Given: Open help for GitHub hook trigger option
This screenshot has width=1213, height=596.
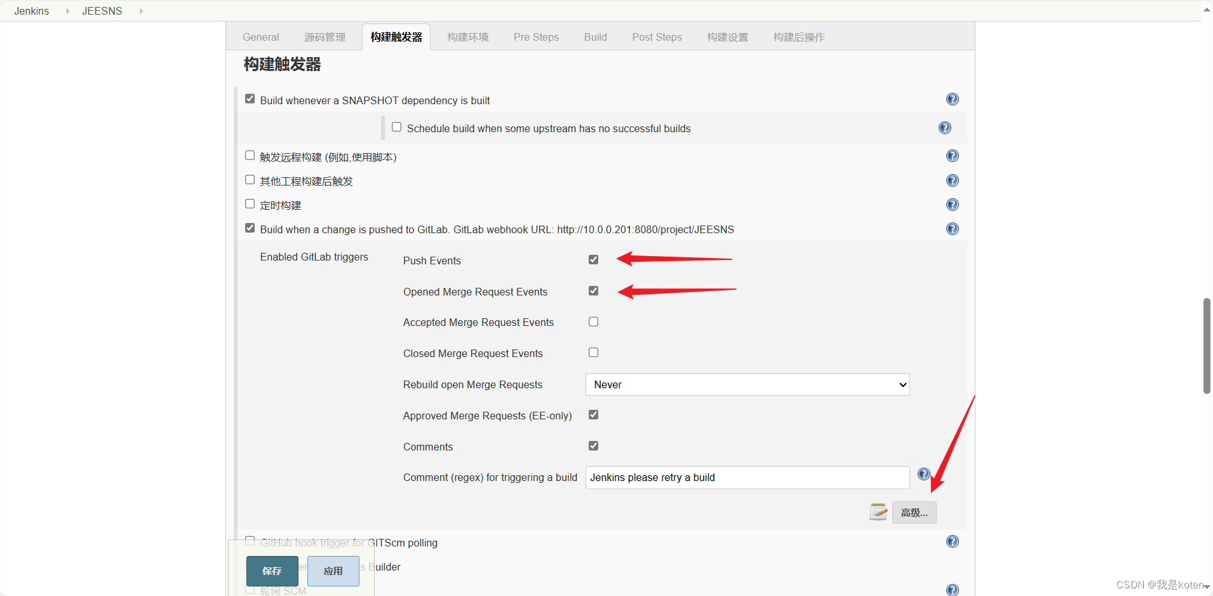Looking at the screenshot, I should click(952, 541).
